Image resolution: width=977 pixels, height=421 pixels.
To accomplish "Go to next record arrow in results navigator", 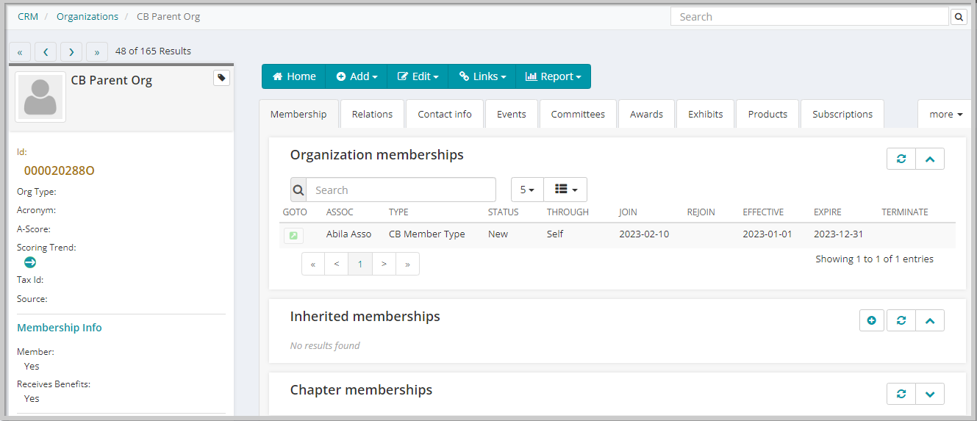I will (x=71, y=51).
